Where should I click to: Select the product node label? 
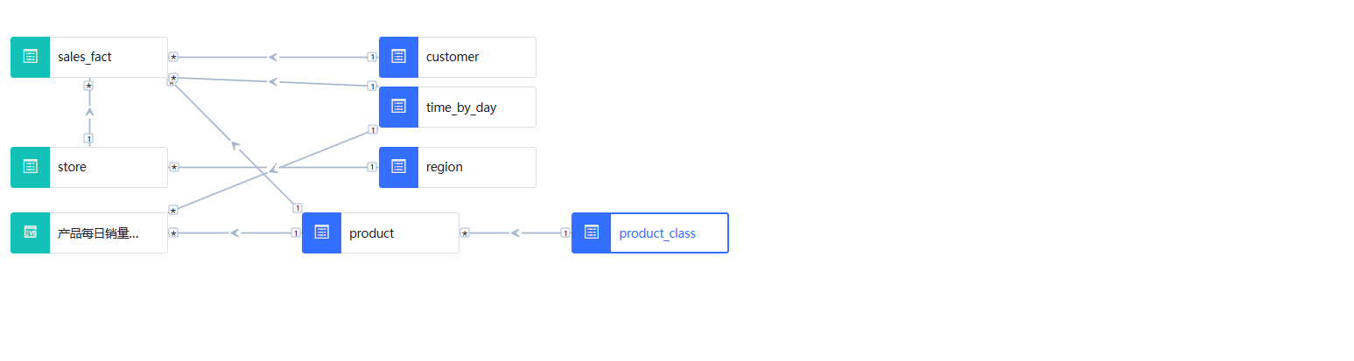372,233
